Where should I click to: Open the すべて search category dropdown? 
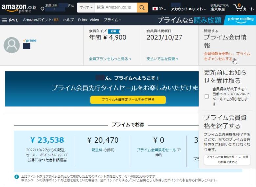[x=86, y=8]
